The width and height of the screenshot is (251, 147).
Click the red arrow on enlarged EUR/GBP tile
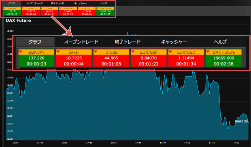133,52
